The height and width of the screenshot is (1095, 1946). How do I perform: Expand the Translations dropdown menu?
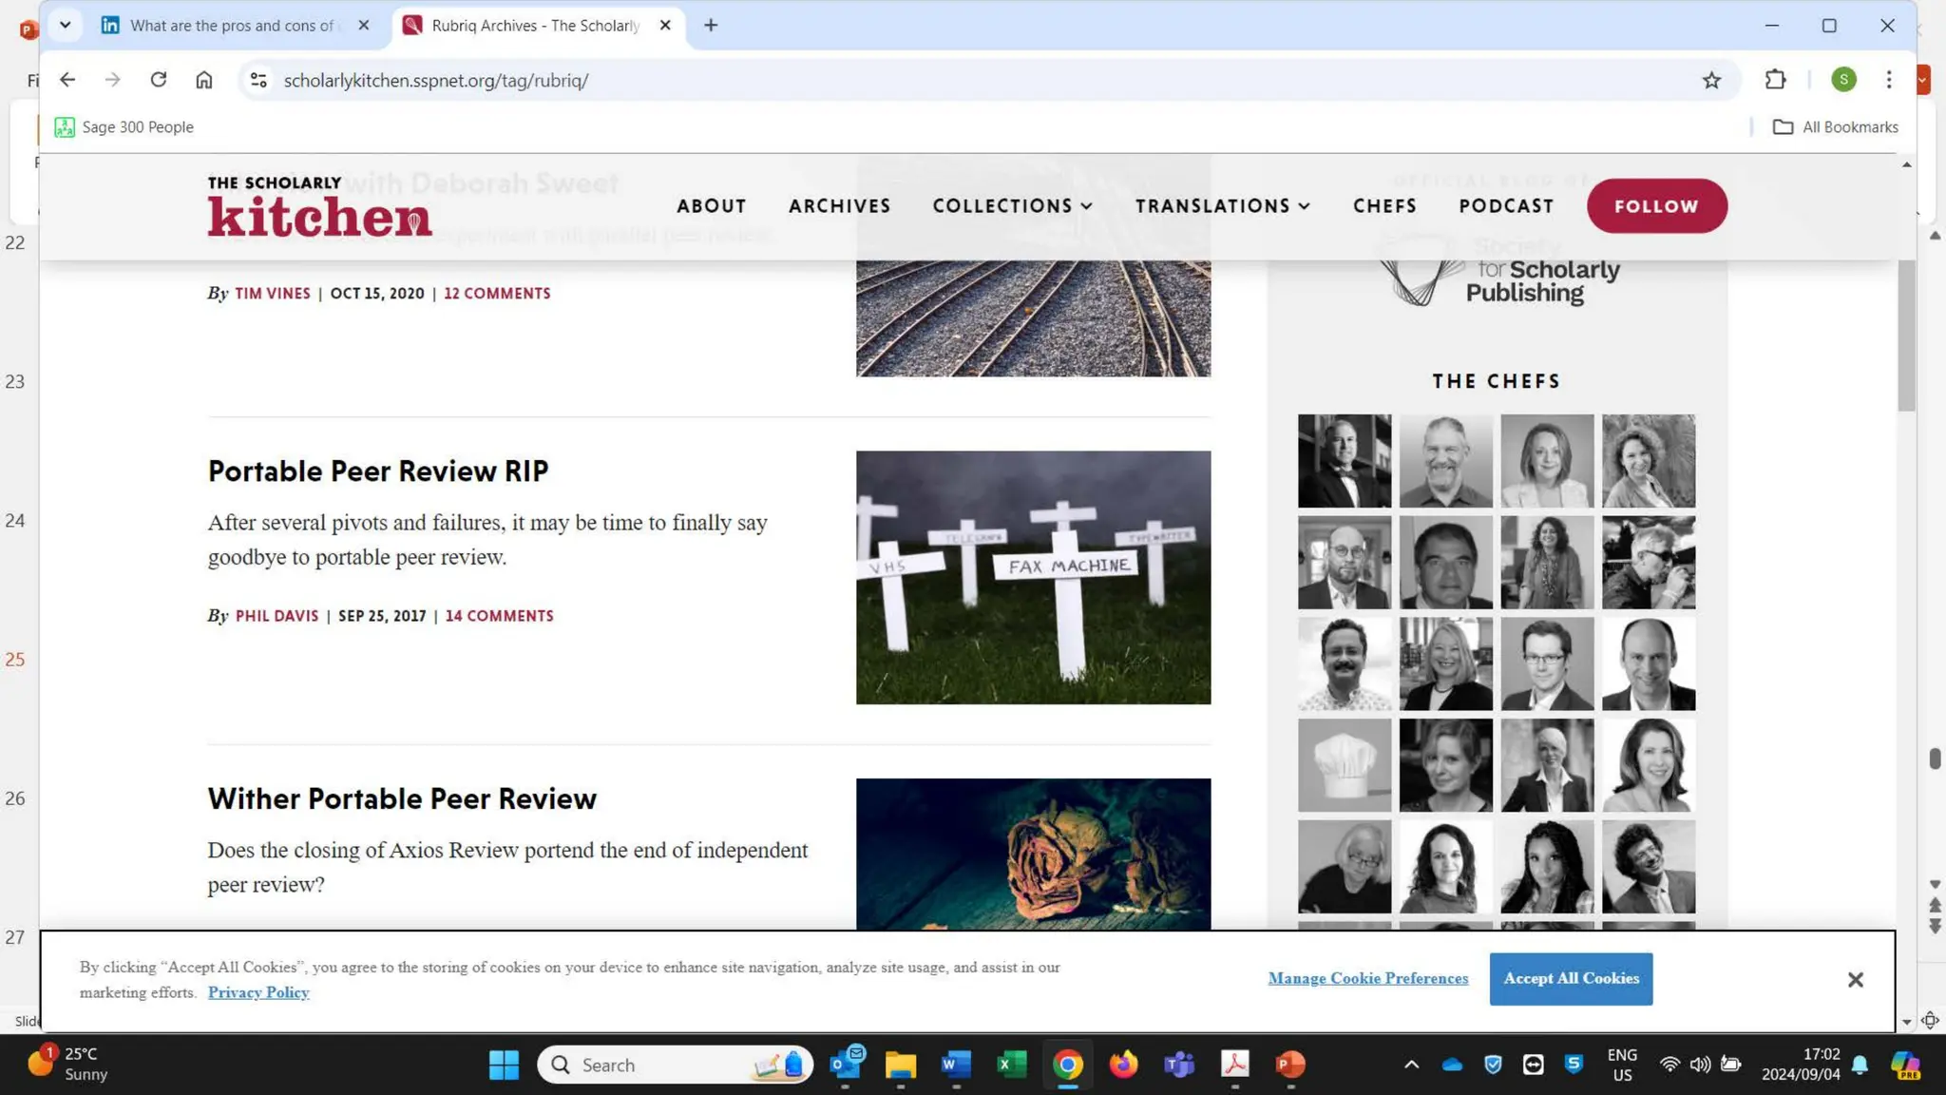[1222, 206]
